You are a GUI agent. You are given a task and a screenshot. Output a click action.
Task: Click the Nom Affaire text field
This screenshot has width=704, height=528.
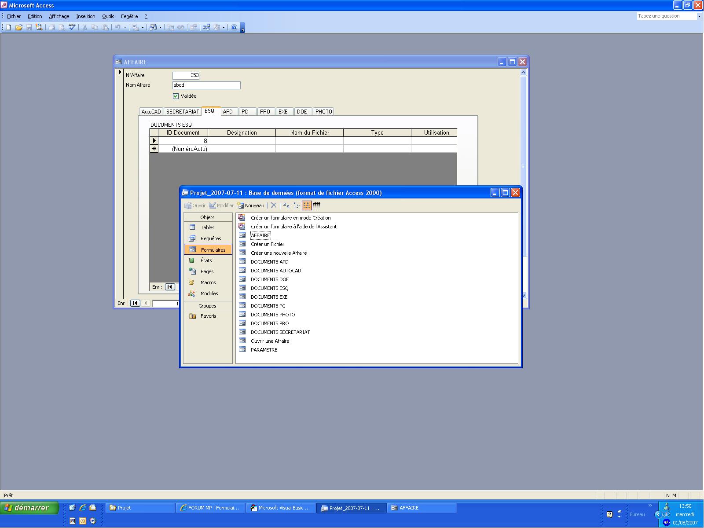tap(206, 85)
